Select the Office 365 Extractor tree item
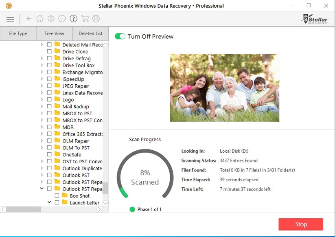Viewport: 335px width, 237px height. (x=83, y=134)
